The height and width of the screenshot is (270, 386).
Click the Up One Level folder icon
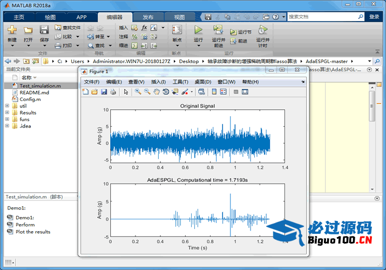(26, 61)
